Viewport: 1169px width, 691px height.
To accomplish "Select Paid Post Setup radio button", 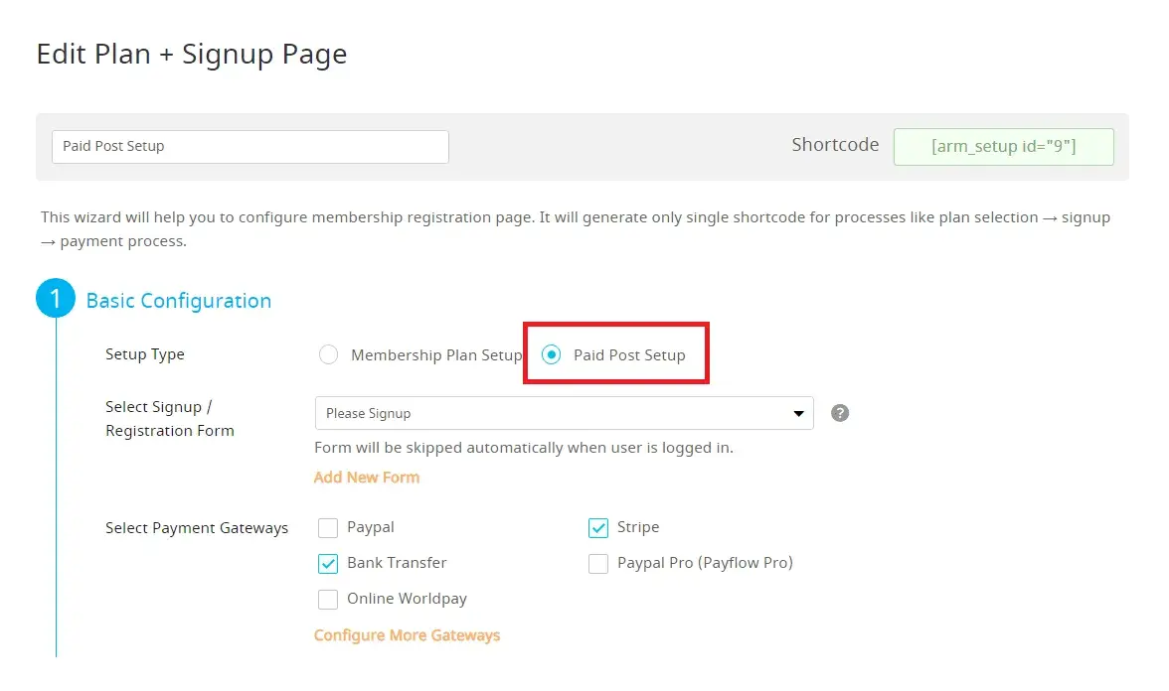I will [x=552, y=355].
